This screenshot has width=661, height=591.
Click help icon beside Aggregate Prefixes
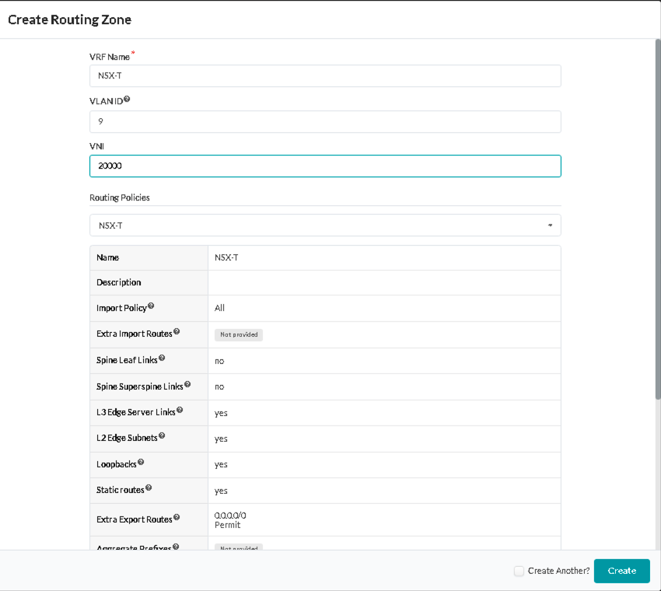pyautogui.click(x=175, y=547)
